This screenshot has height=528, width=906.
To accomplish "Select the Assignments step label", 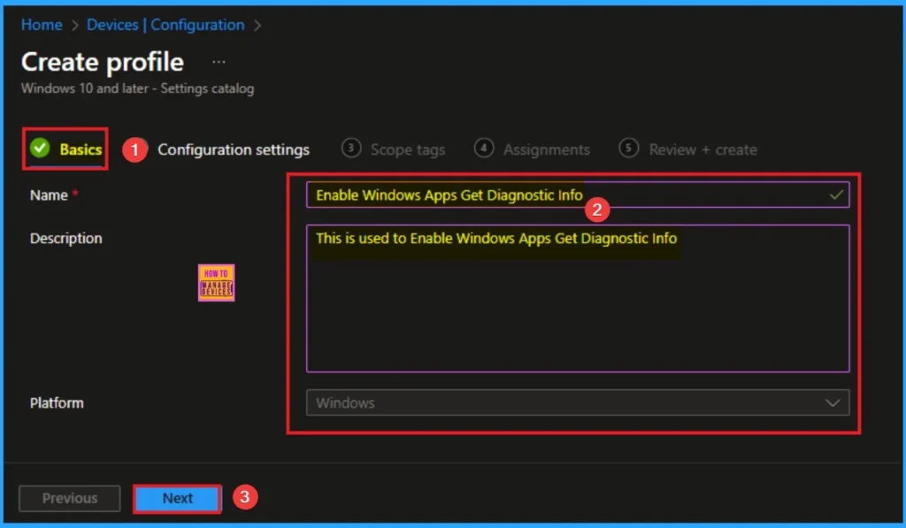I will point(546,149).
